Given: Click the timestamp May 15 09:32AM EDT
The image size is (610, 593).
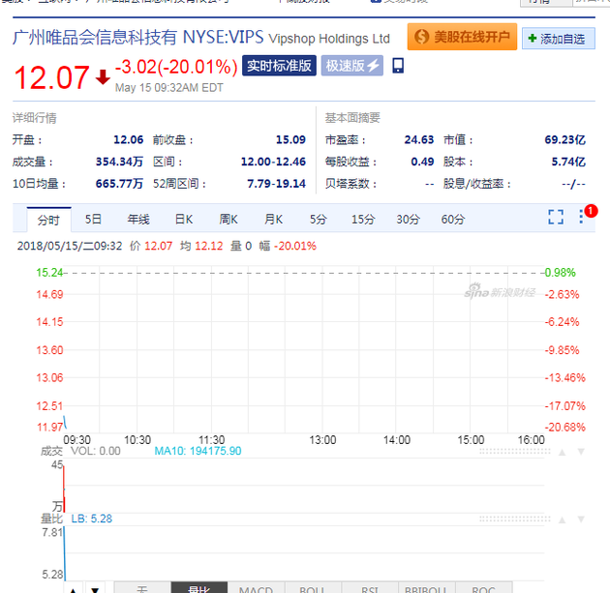Looking at the screenshot, I should [x=169, y=88].
